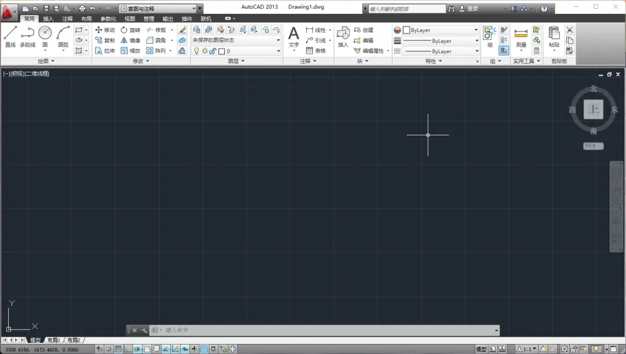Toggle the layer lightbulb on/off icon
The width and height of the screenshot is (626, 354).
(x=196, y=51)
